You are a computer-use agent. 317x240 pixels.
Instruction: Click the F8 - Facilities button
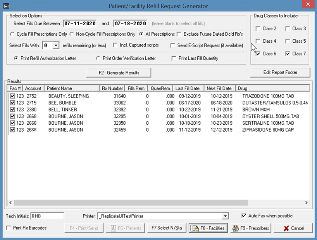click(x=208, y=228)
